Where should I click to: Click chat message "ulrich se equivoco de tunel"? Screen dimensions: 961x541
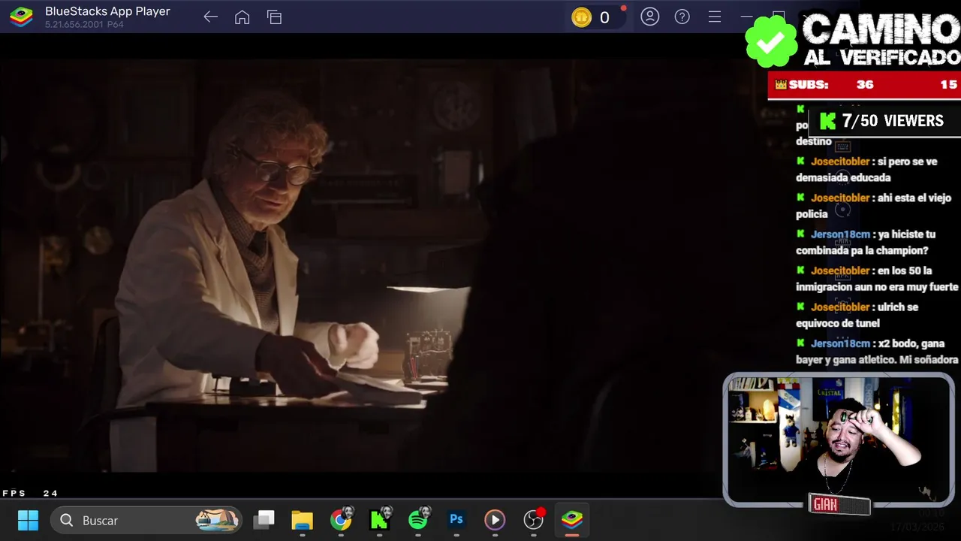point(859,315)
